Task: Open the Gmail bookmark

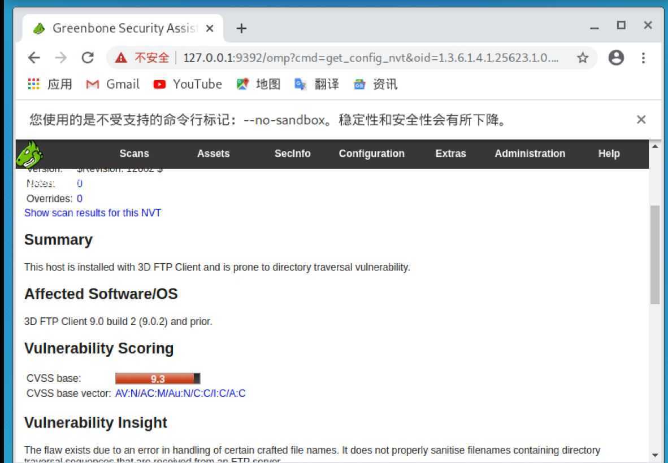Action: coord(113,84)
